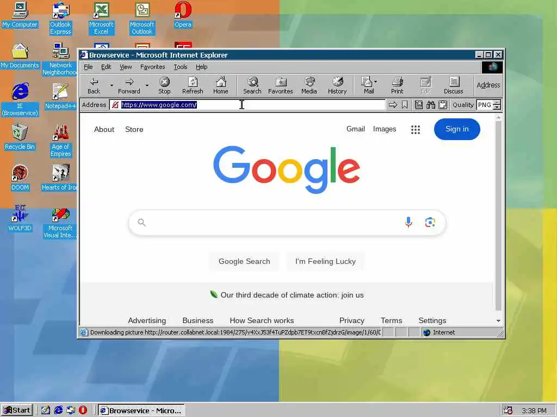Image resolution: width=557 pixels, height=417 pixels.
Task: Click the Google Sign in button
Action: coord(457,129)
